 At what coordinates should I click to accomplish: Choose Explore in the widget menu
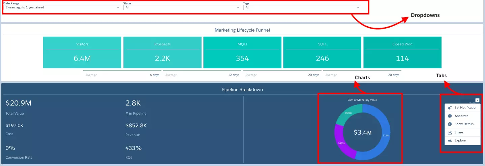[462, 140]
